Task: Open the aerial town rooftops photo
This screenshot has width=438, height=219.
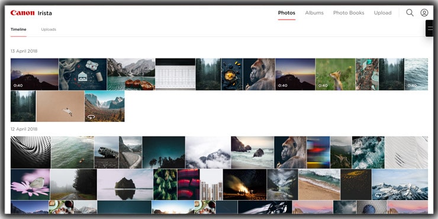Action: [367, 74]
